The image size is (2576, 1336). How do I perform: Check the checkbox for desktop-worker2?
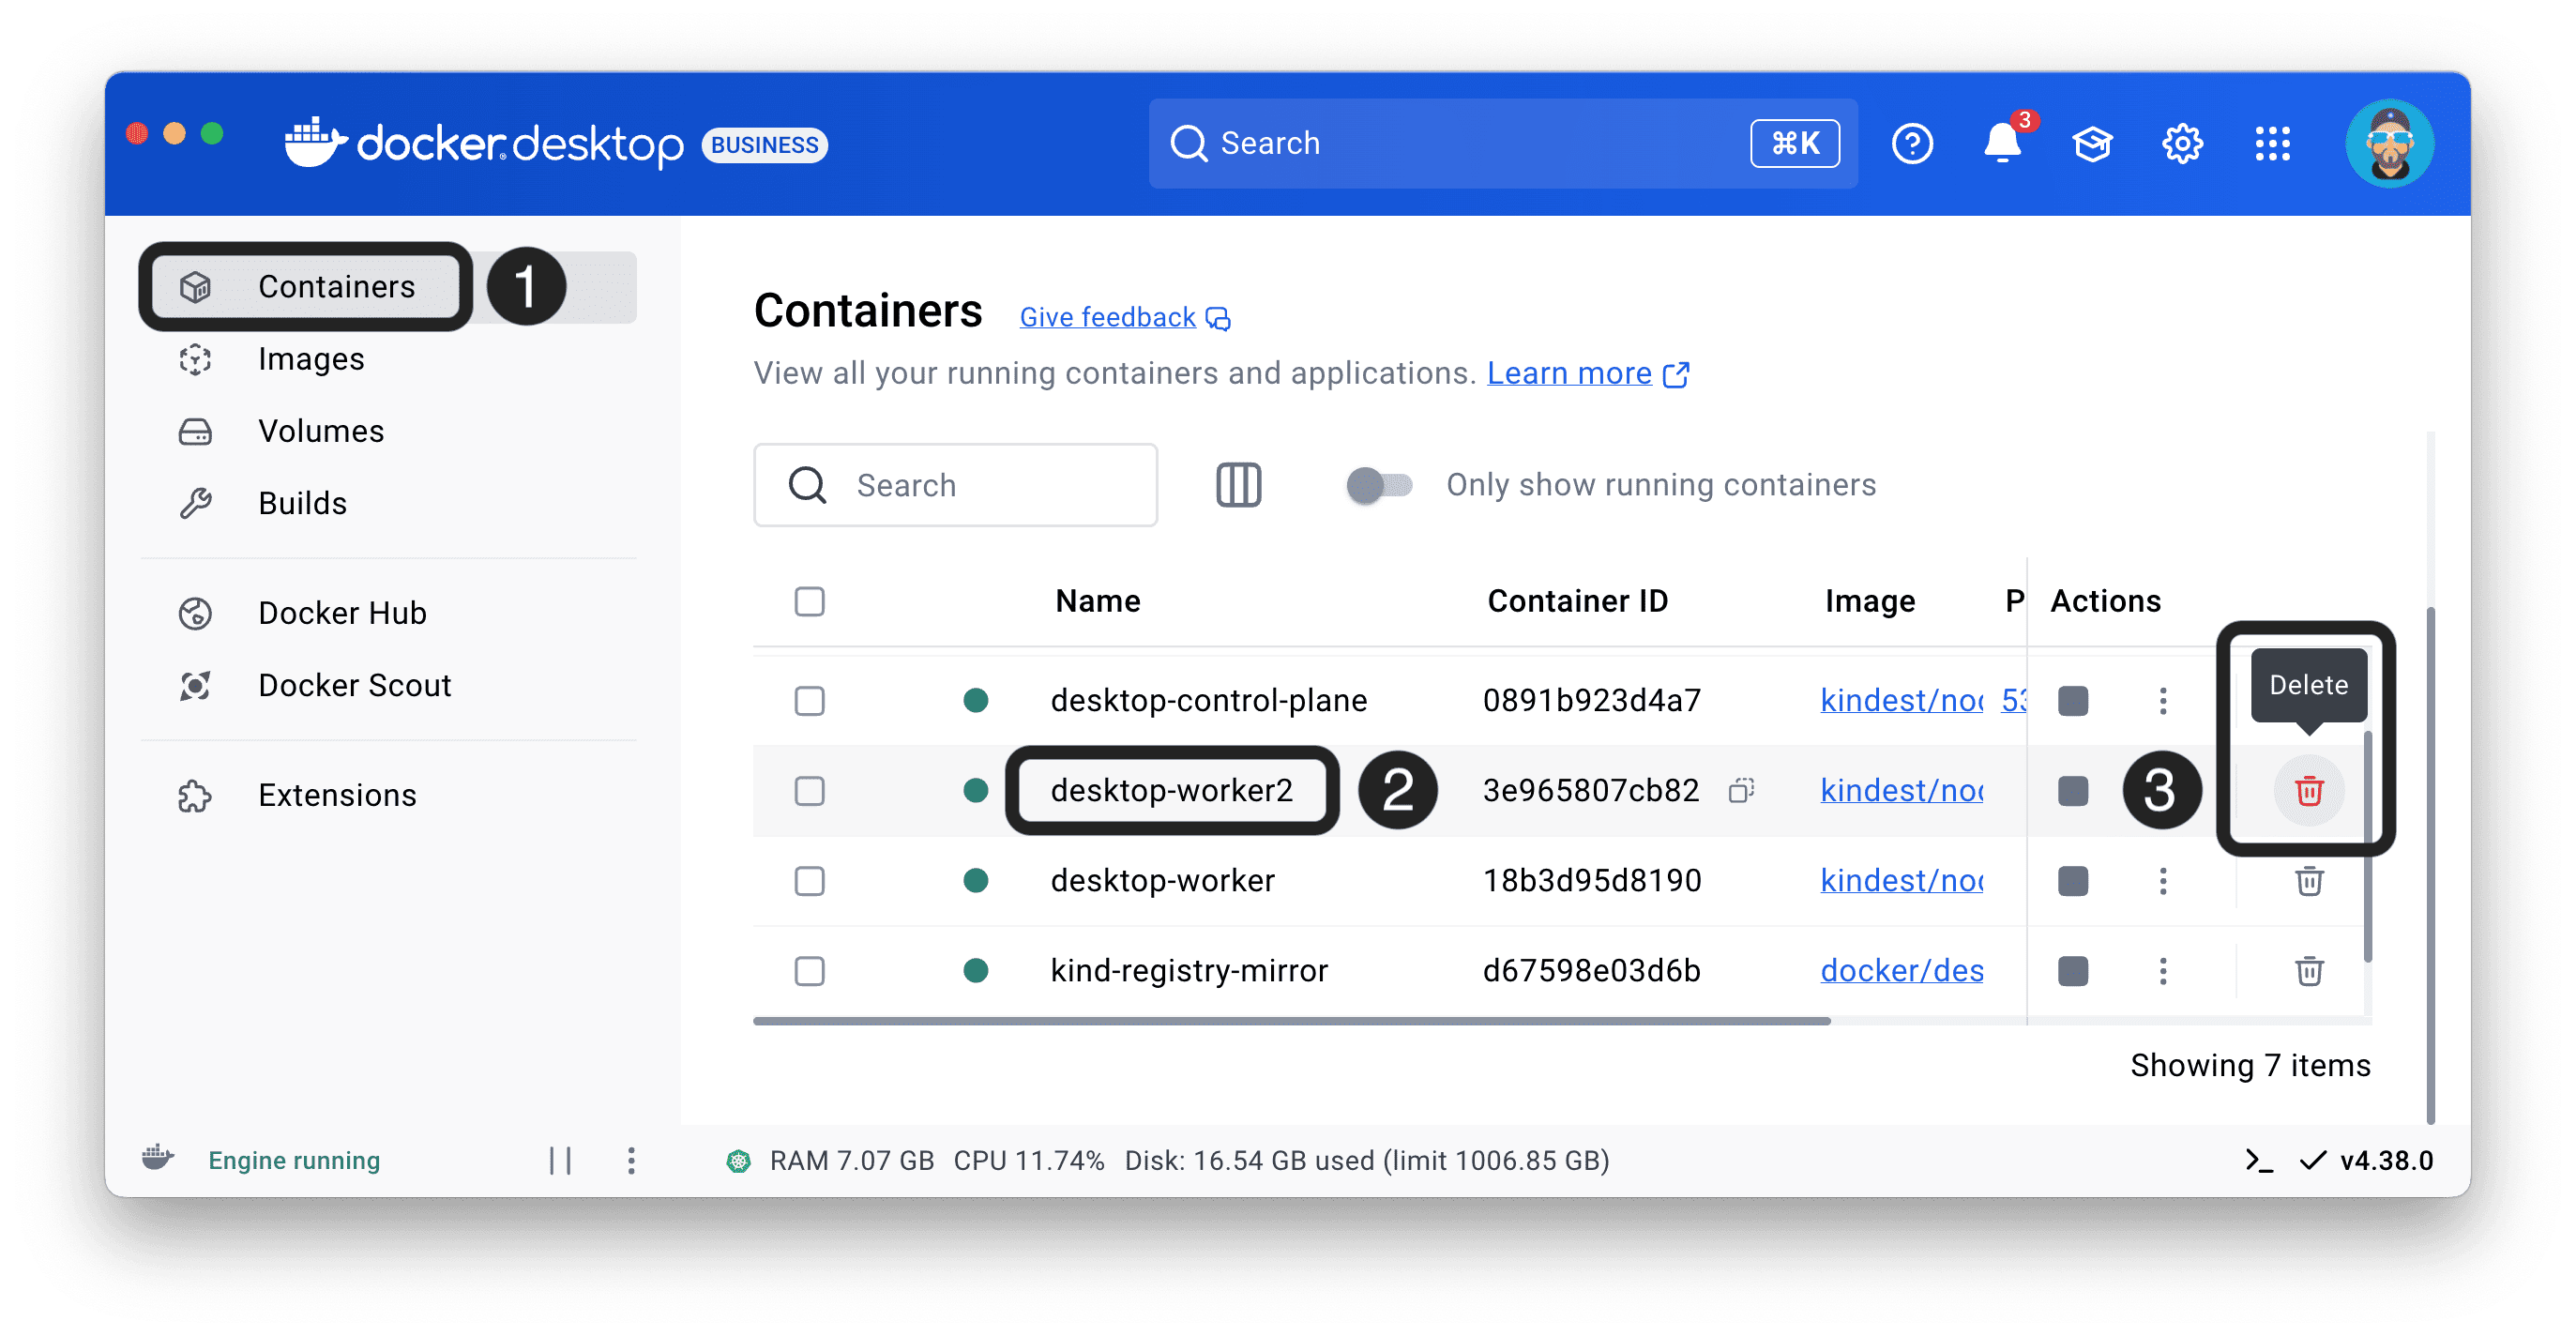click(809, 791)
